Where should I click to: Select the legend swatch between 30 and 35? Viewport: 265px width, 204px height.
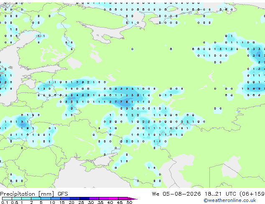click(94, 199)
